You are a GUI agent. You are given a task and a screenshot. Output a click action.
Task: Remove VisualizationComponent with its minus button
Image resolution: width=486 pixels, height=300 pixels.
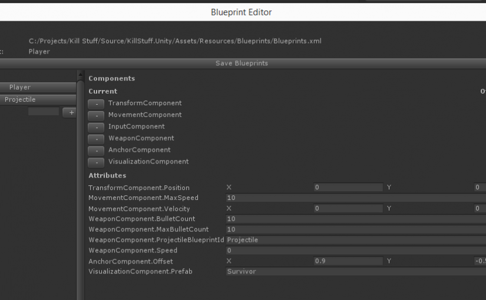[x=96, y=162]
